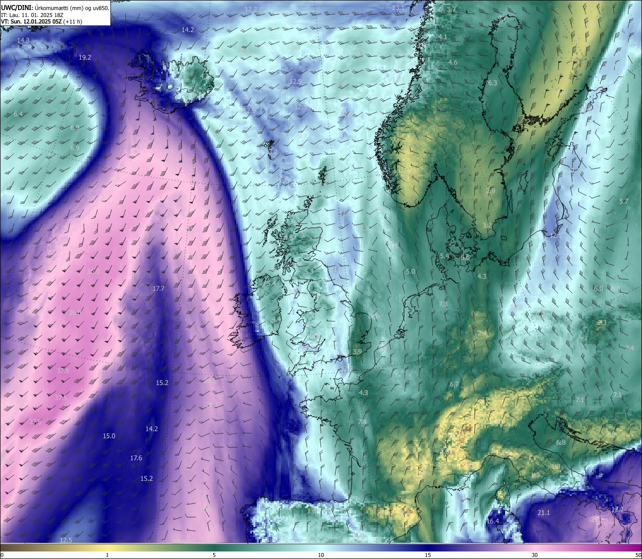The width and height of the screenshot is (642, 559).
Task: Click the 17.6 value label
Action: click(x=136, y=458)
